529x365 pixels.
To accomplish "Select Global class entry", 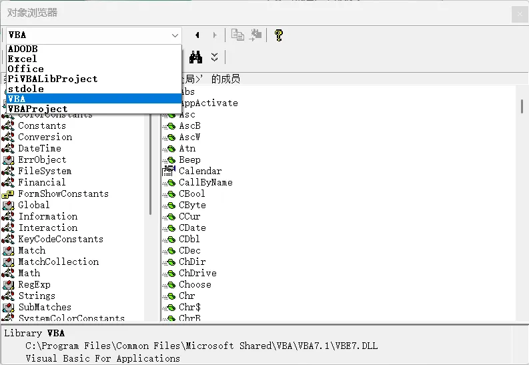I will [x=34, y=205].
